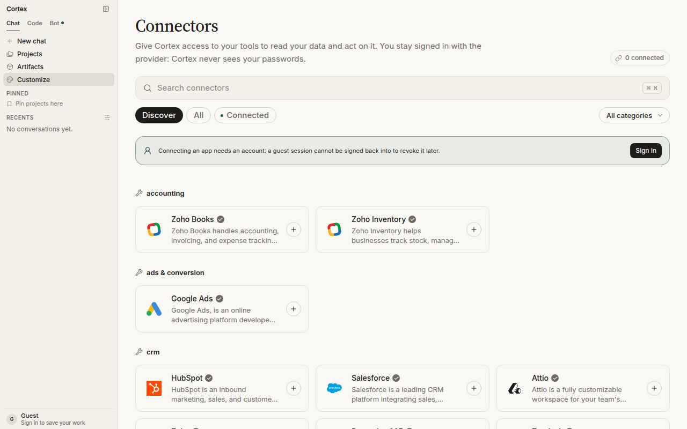The image size is (687, 429).
Task: Click the Guest avatar icon
Action: coord(12,419)
